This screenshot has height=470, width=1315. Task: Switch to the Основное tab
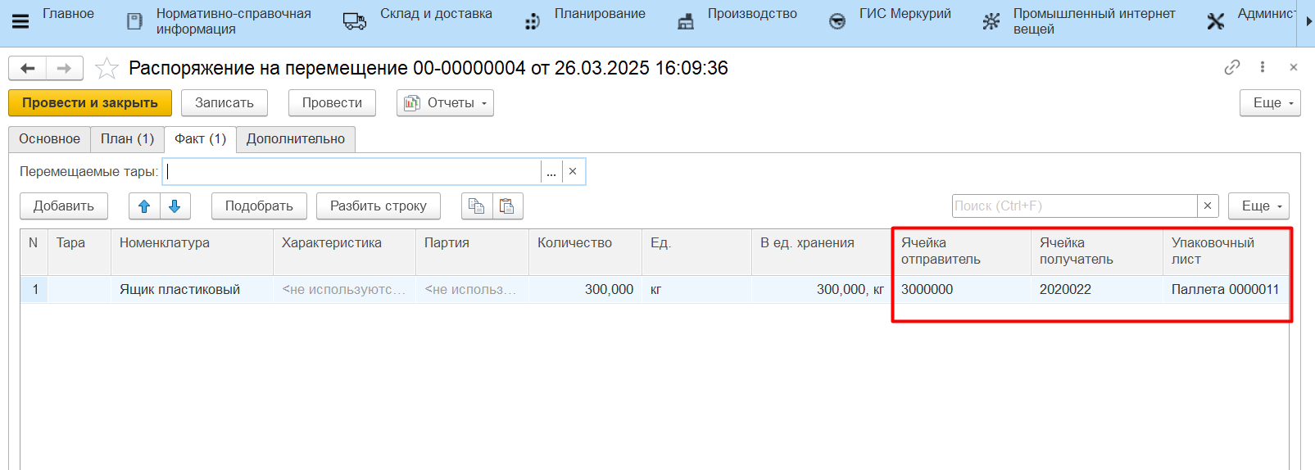[49, 139]
